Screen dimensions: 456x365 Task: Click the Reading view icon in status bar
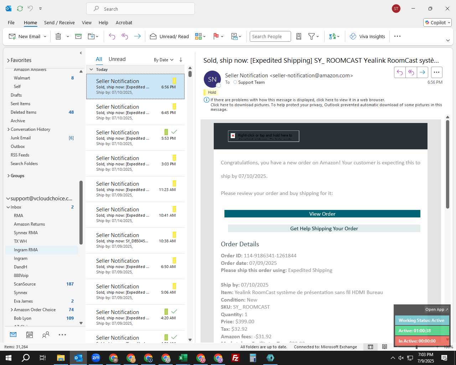pos(384,347)
